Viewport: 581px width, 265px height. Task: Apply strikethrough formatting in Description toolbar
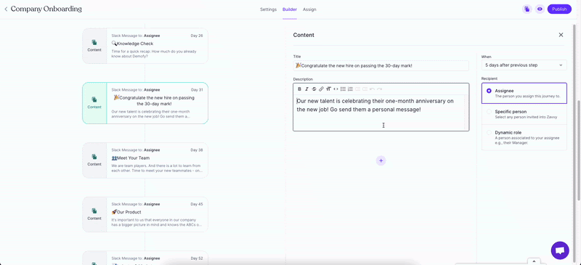[x=314, y=89]
